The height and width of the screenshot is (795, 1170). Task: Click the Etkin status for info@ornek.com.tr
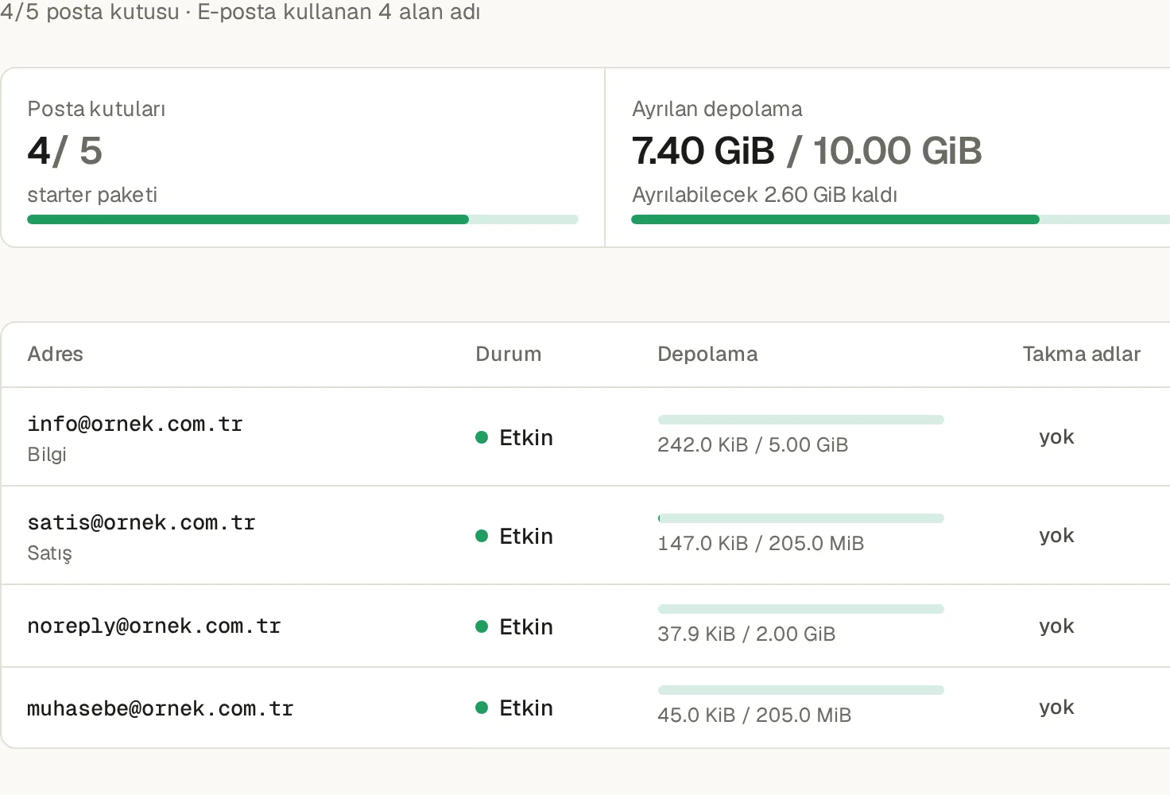click(526, 437)
